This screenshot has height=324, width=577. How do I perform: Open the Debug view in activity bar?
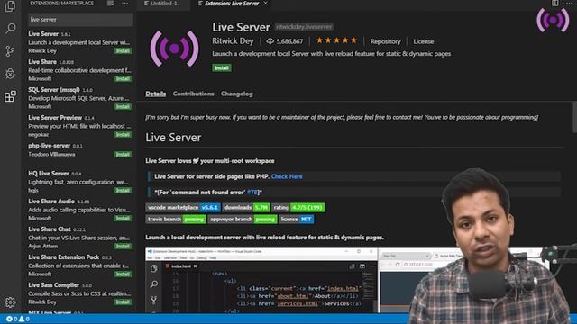10,74
